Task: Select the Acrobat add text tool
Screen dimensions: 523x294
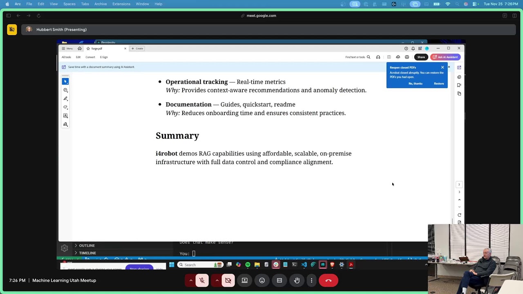Action: click(65, 116)
